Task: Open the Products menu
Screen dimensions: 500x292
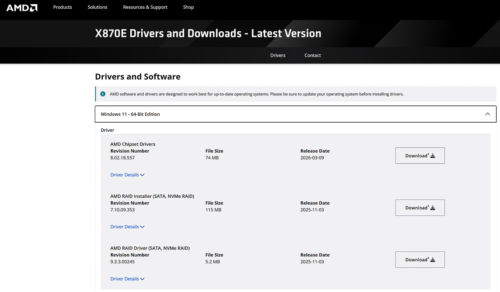Action: coord(62,7)
